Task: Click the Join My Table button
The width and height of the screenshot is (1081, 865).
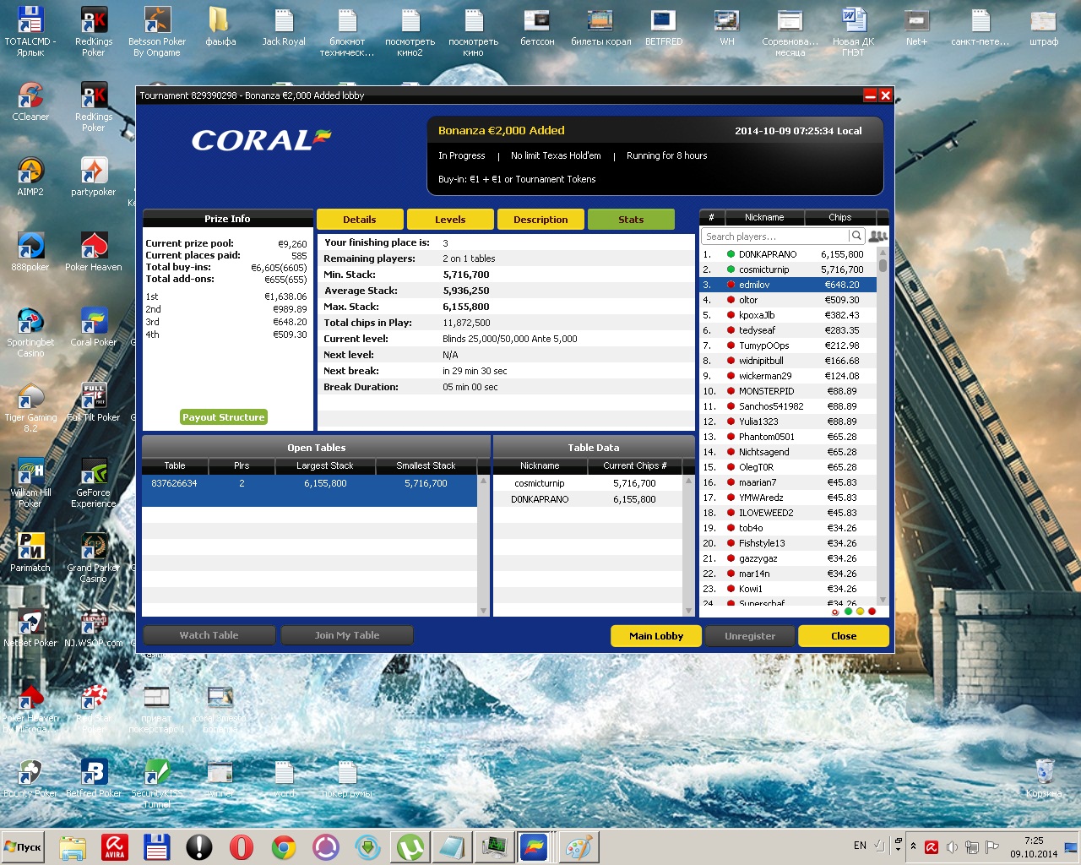Action: click(346, 635)
